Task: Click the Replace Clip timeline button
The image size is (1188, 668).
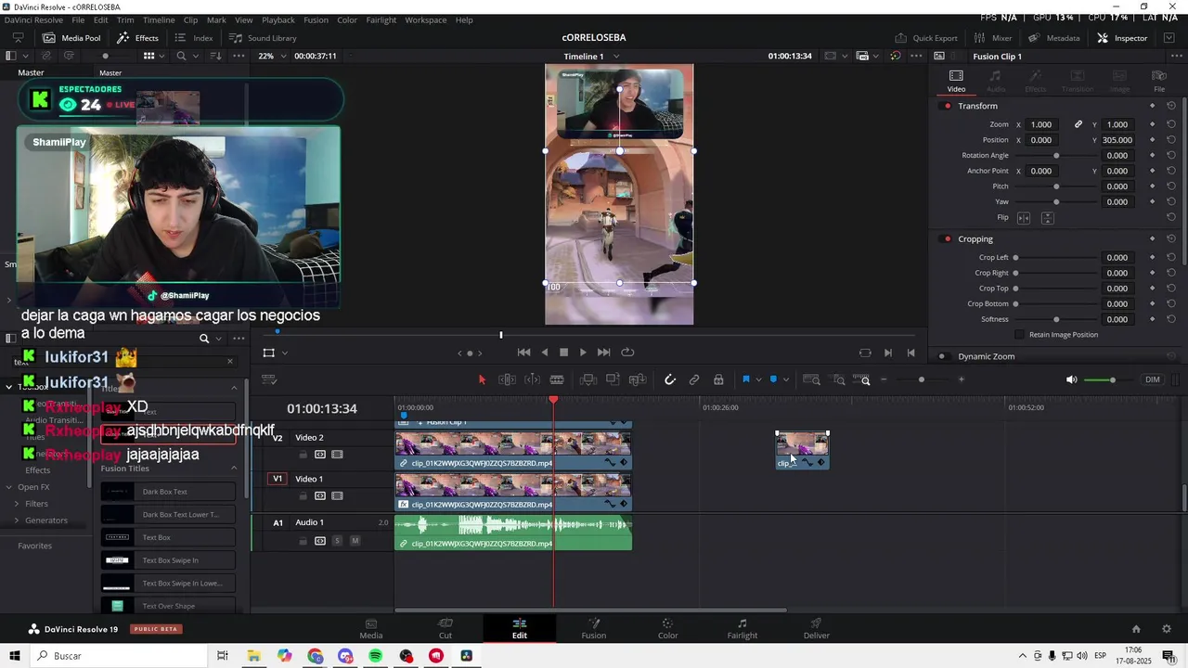Action: [638, 379]
